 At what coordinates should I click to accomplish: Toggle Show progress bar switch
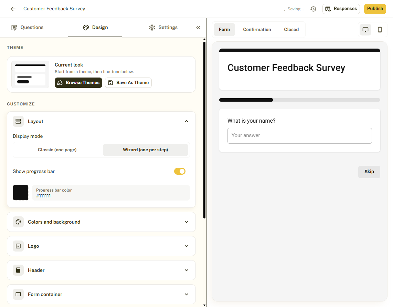pos(180,171)
